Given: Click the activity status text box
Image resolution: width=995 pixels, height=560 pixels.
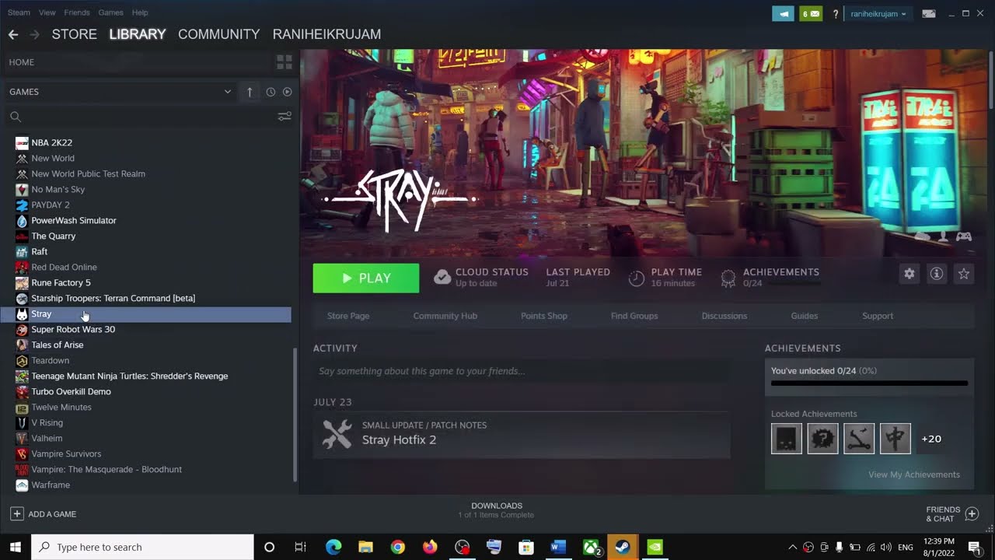Looking at the screenshot, I should pyautogui.click(x=522, y=371).
